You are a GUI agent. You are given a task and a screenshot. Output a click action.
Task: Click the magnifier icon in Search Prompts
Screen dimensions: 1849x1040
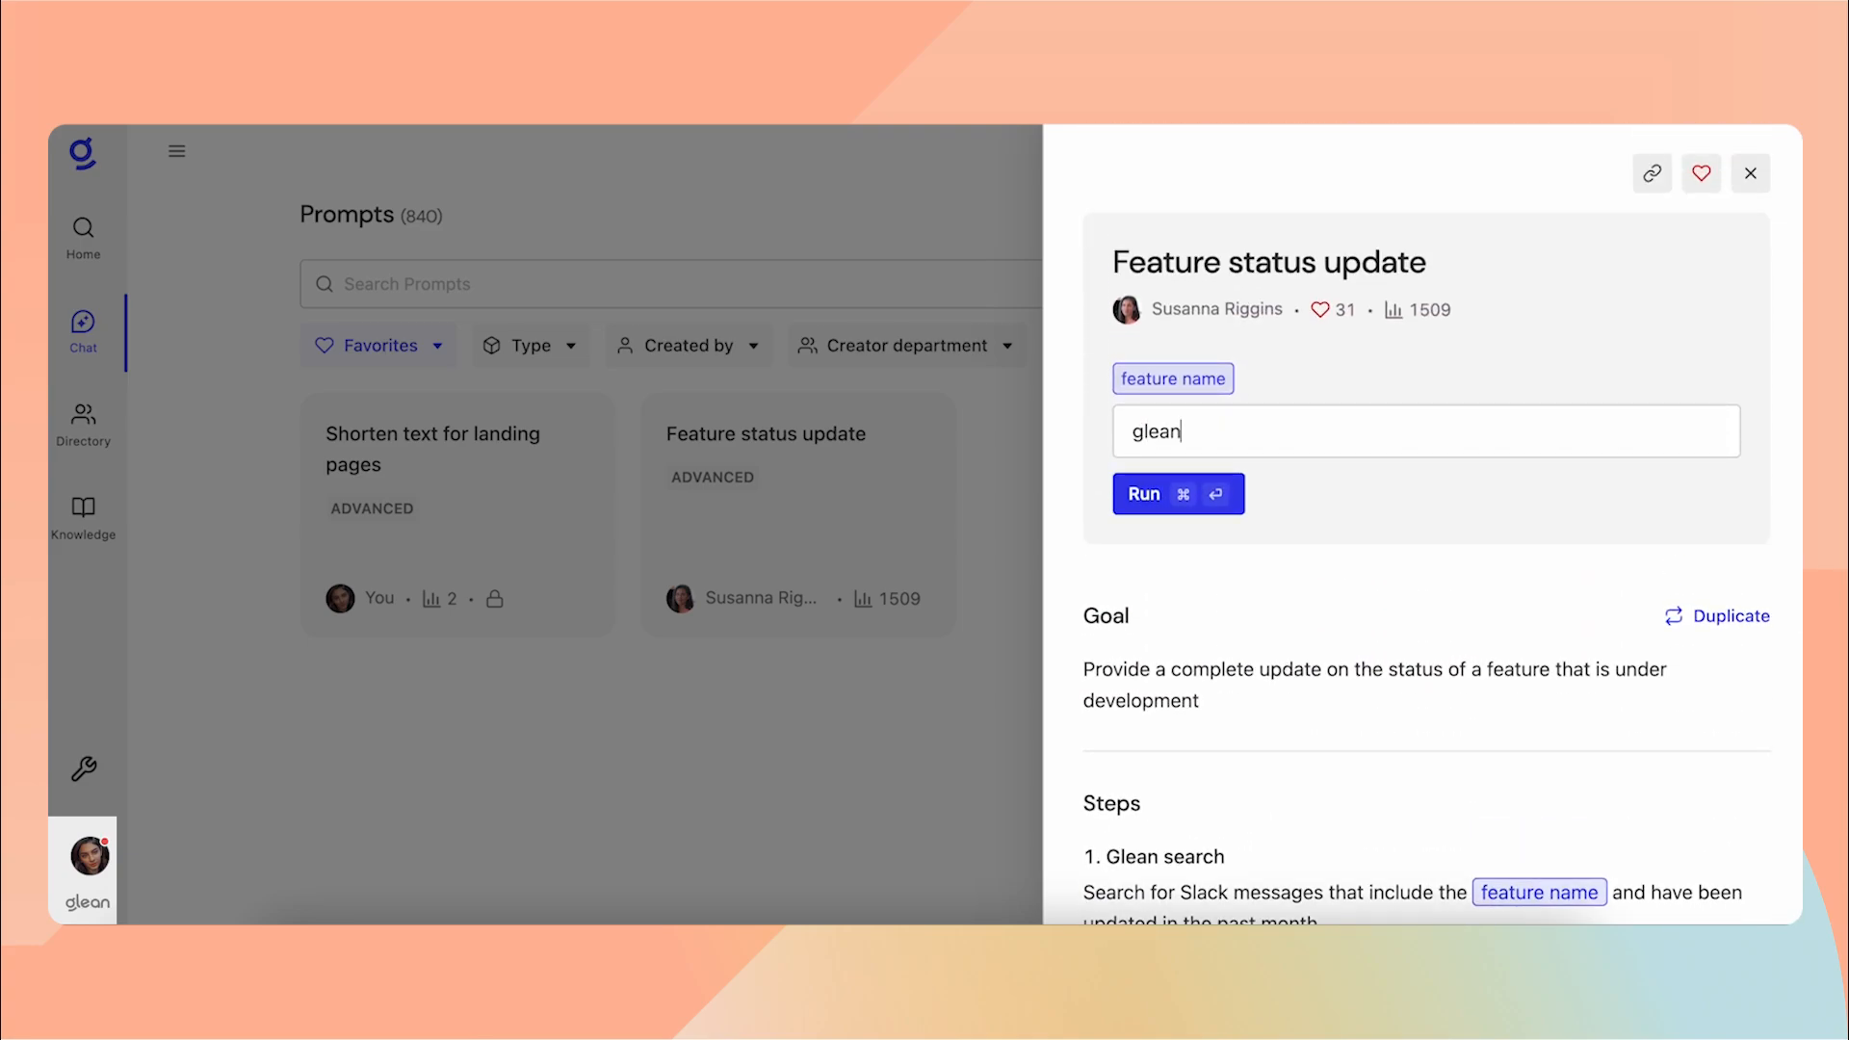point(325,284)
